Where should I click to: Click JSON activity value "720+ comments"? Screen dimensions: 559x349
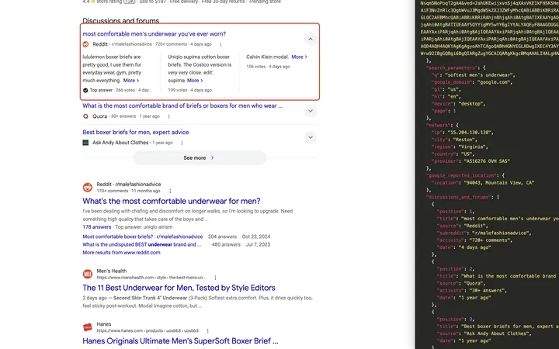click(x=491, y=240)
